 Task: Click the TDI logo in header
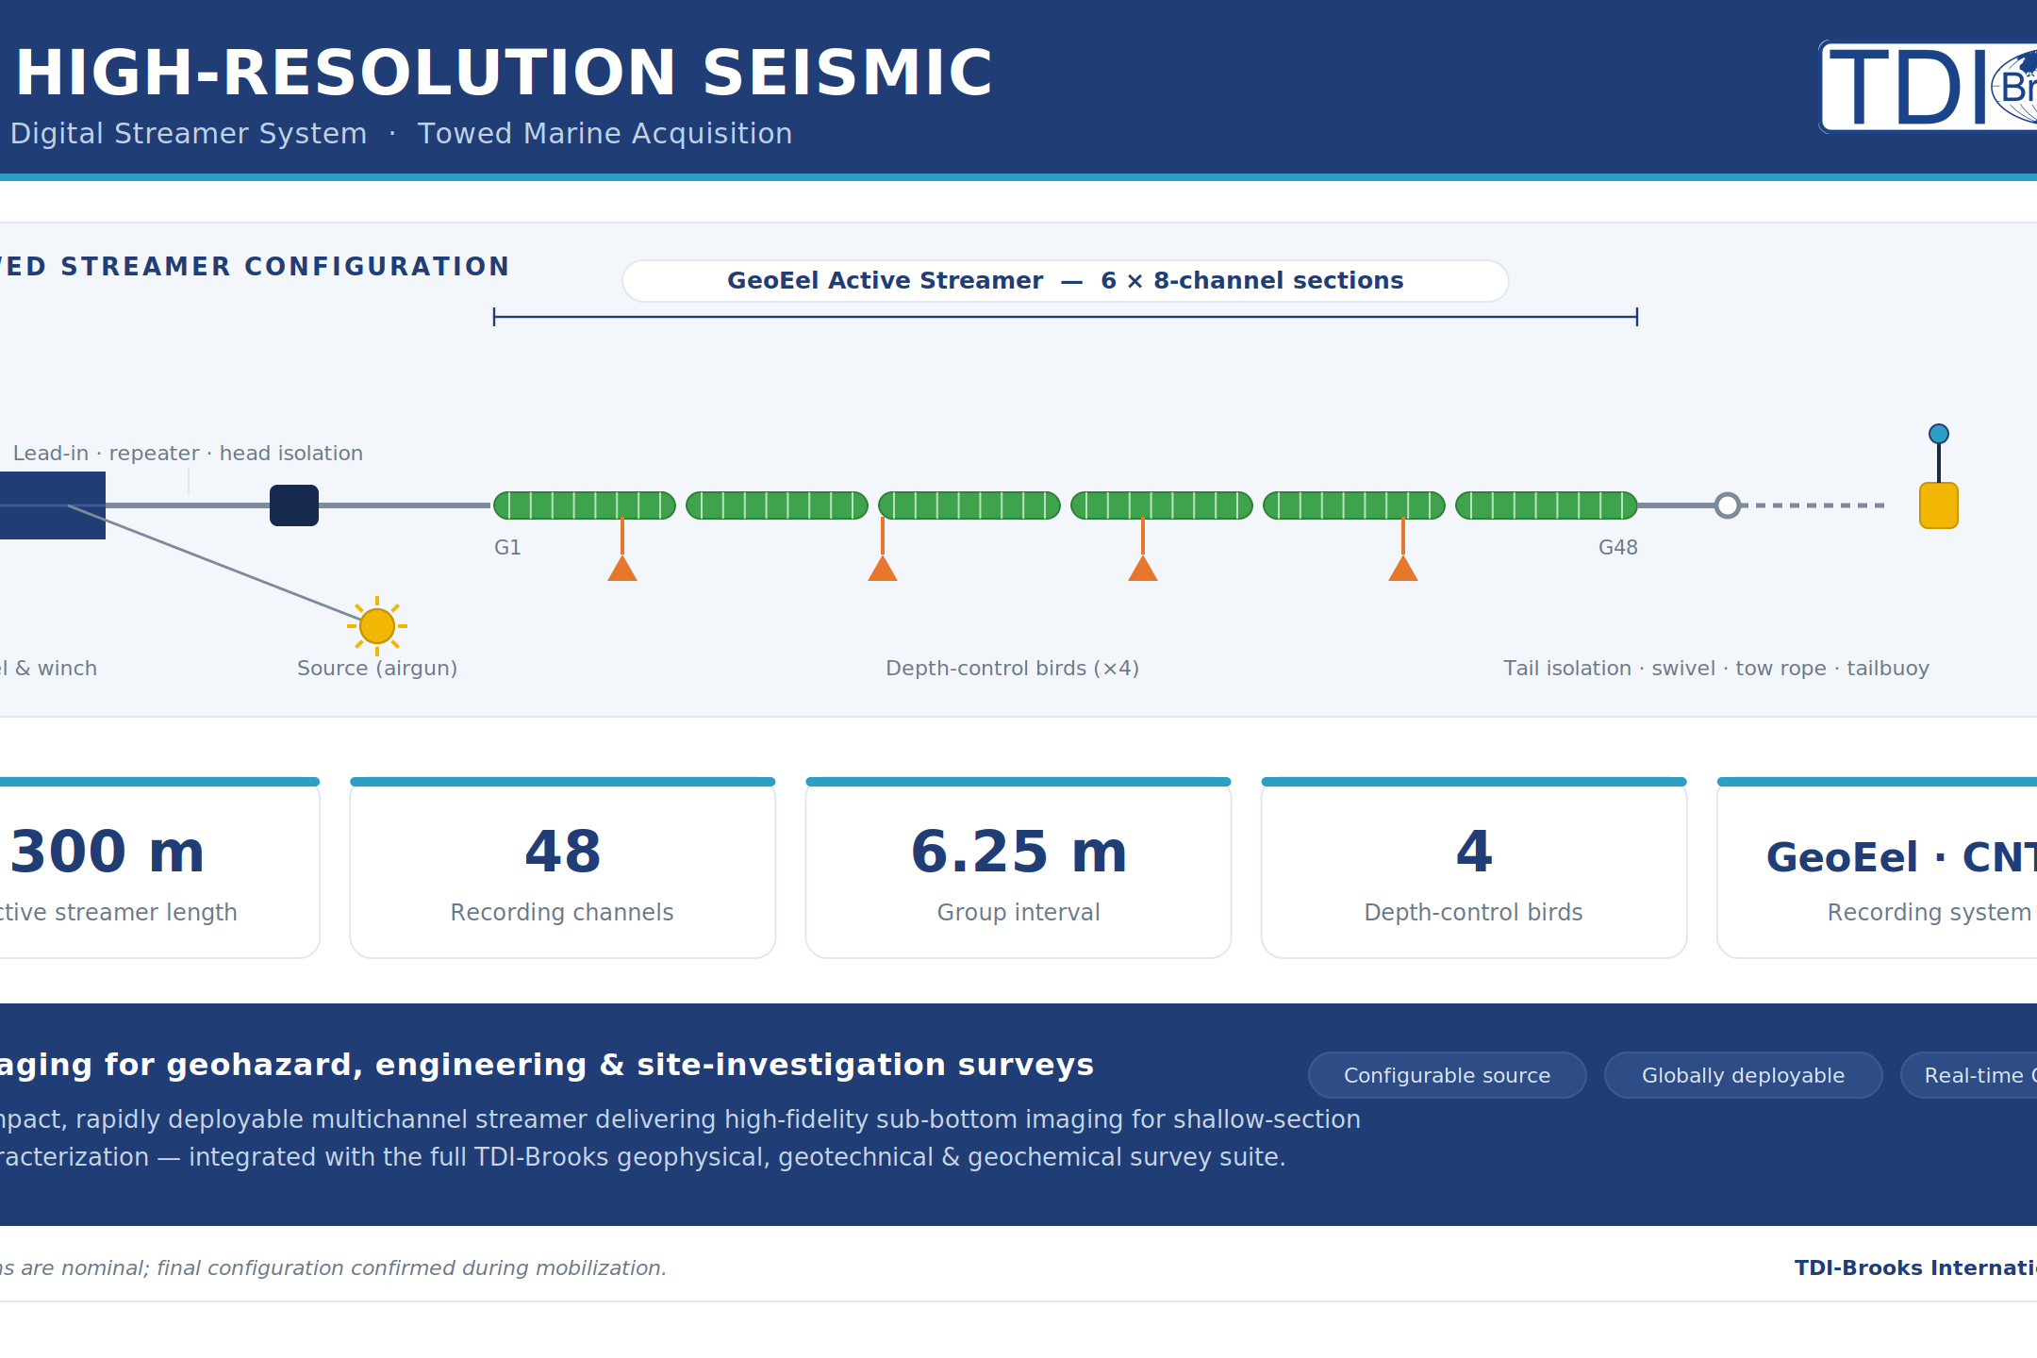[x=1928, y=87]
